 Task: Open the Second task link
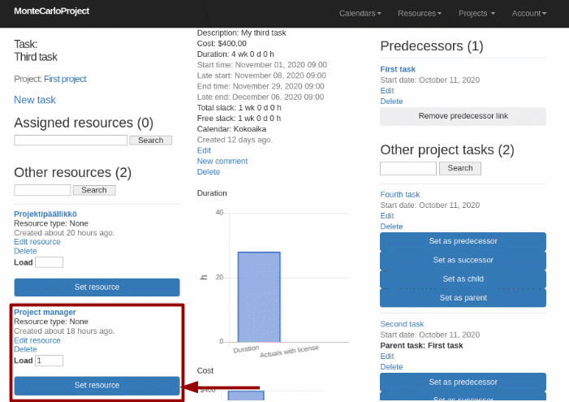(x=402, y=324)
